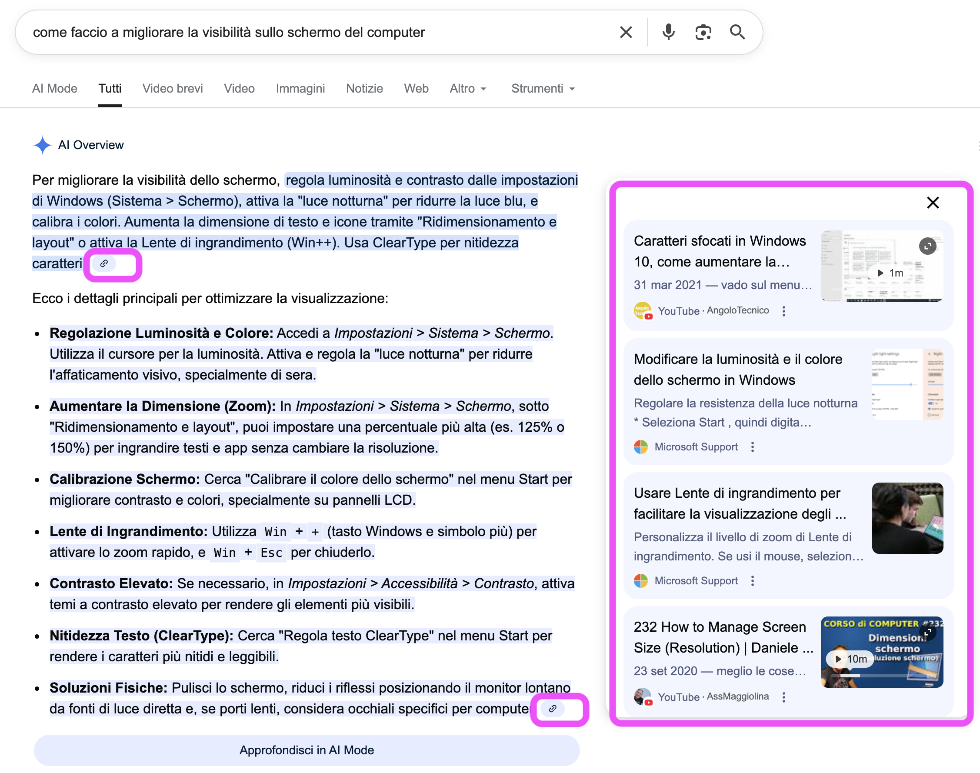Viewport: 980px width, 773px height.
Task: Click the Microsoft Support logo icon
Action: 641,446
